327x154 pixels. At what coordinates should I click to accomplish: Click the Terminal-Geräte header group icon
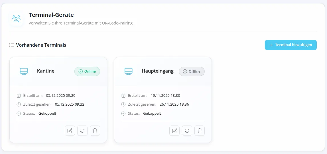point(16,19)
